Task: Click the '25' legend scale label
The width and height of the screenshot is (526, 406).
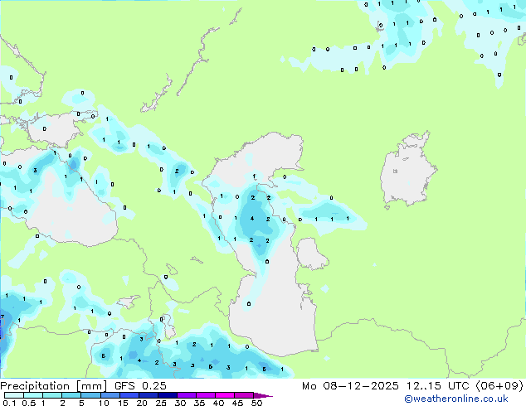Action: tap(161, 403)
